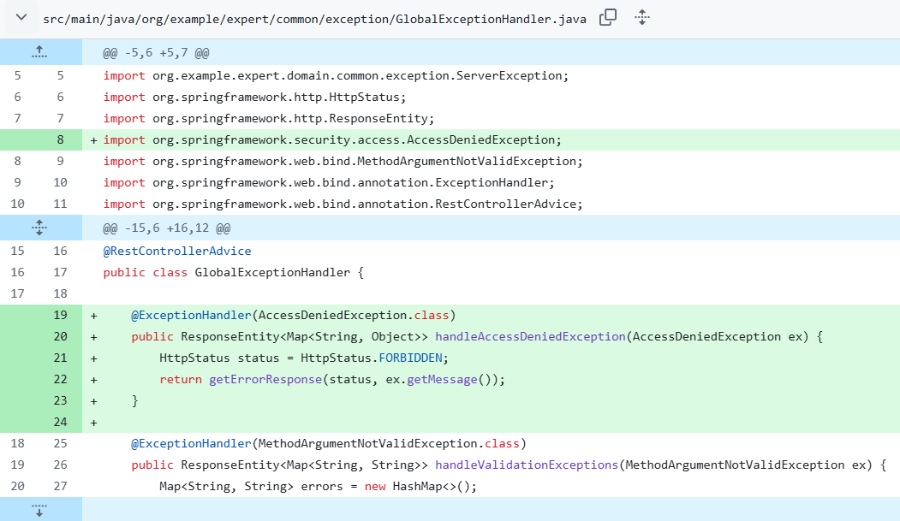Screen dimensions: 900x521
Task: Click handleValidationExceptions method name
Action: (x=527, y=465)
